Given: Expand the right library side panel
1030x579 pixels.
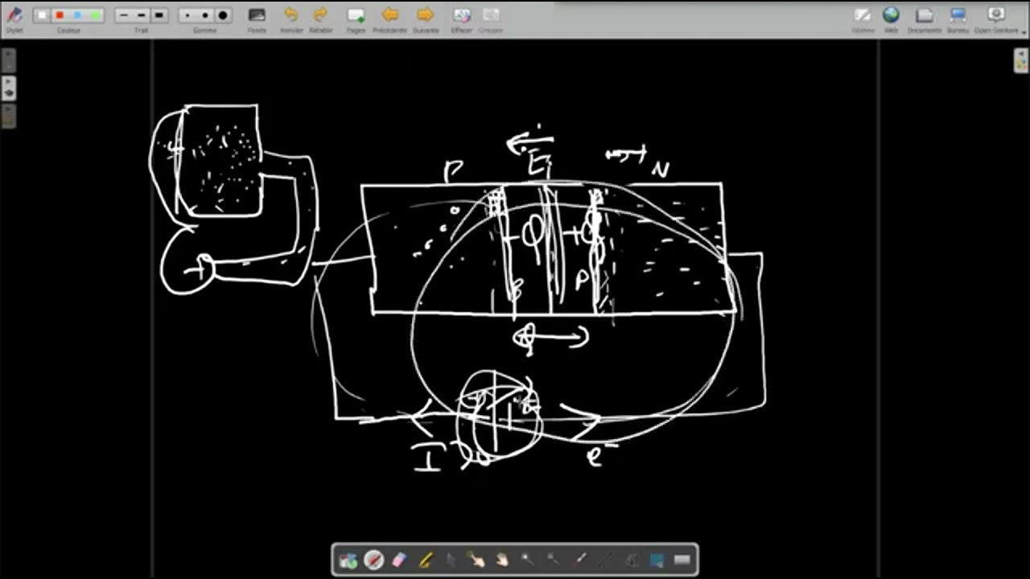Looking at the screenshot, I should [x=1021, y=61].
